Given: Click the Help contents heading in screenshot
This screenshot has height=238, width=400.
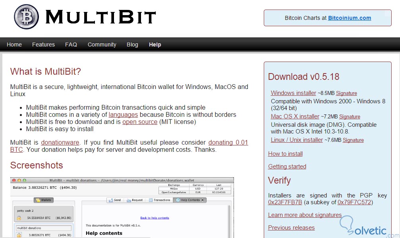Looking at the screenshot, I should click(x=104, y=233).
